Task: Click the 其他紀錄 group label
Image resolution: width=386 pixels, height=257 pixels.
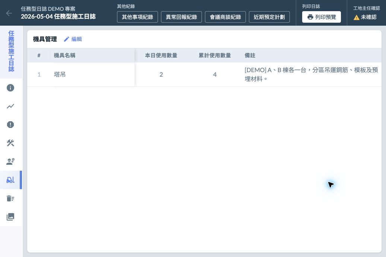Action: point(126,6)
